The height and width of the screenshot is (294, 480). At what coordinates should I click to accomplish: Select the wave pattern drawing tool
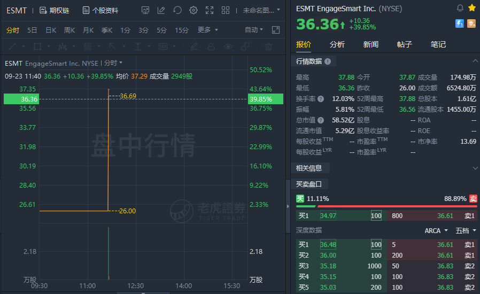click(63, 47)
